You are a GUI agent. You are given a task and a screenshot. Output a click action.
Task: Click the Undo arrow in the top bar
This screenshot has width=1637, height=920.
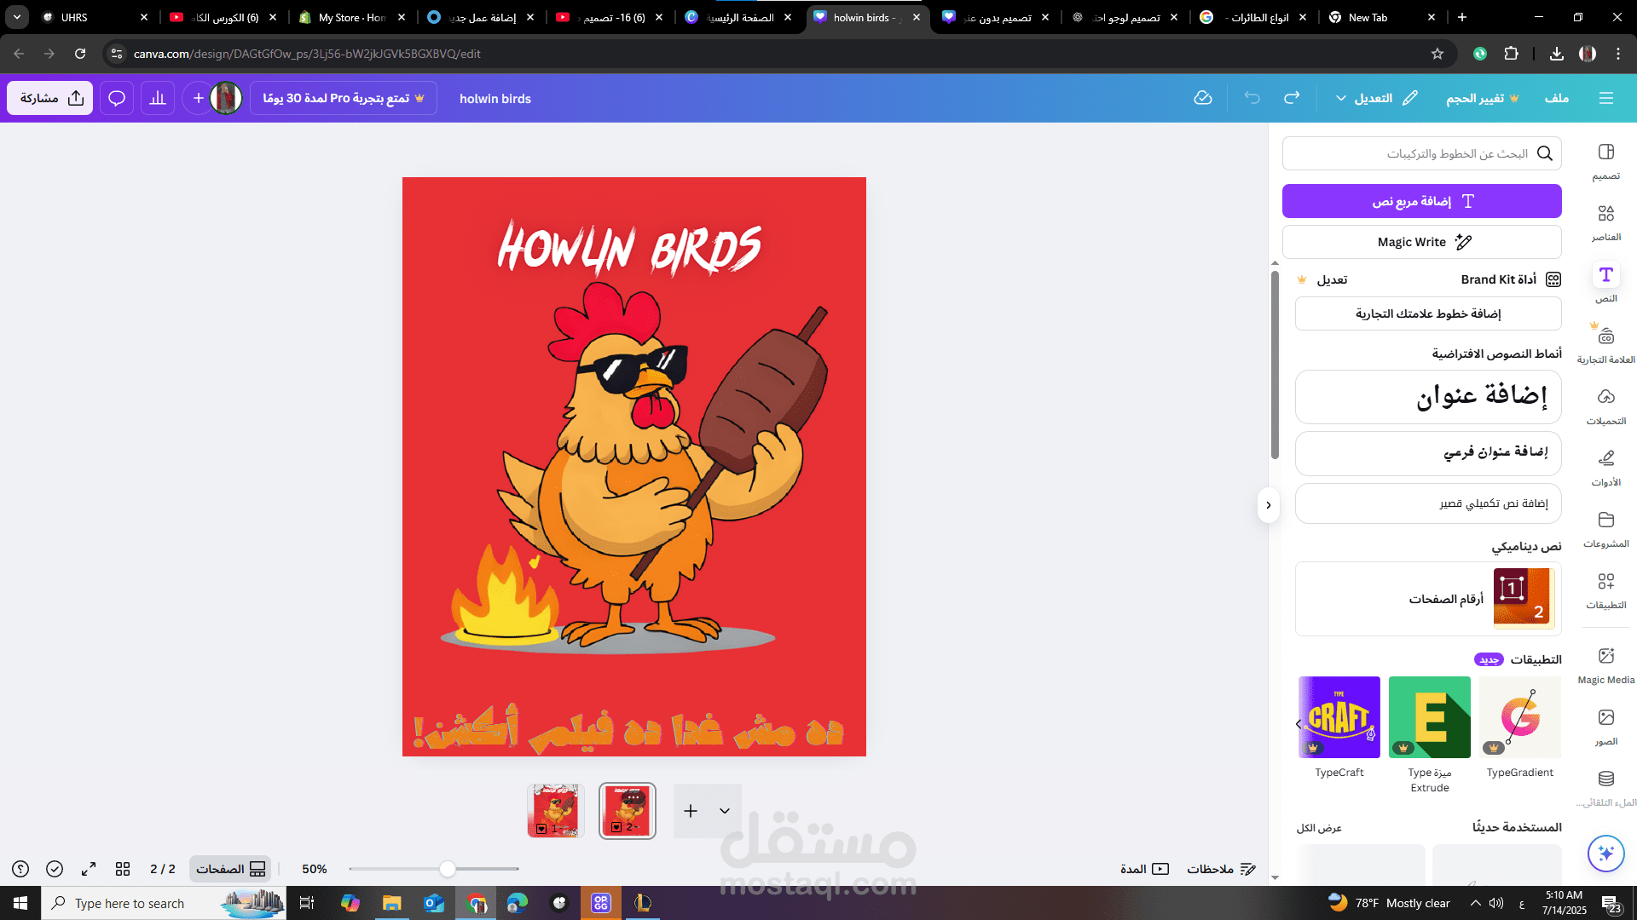[x=1252, y=99]
